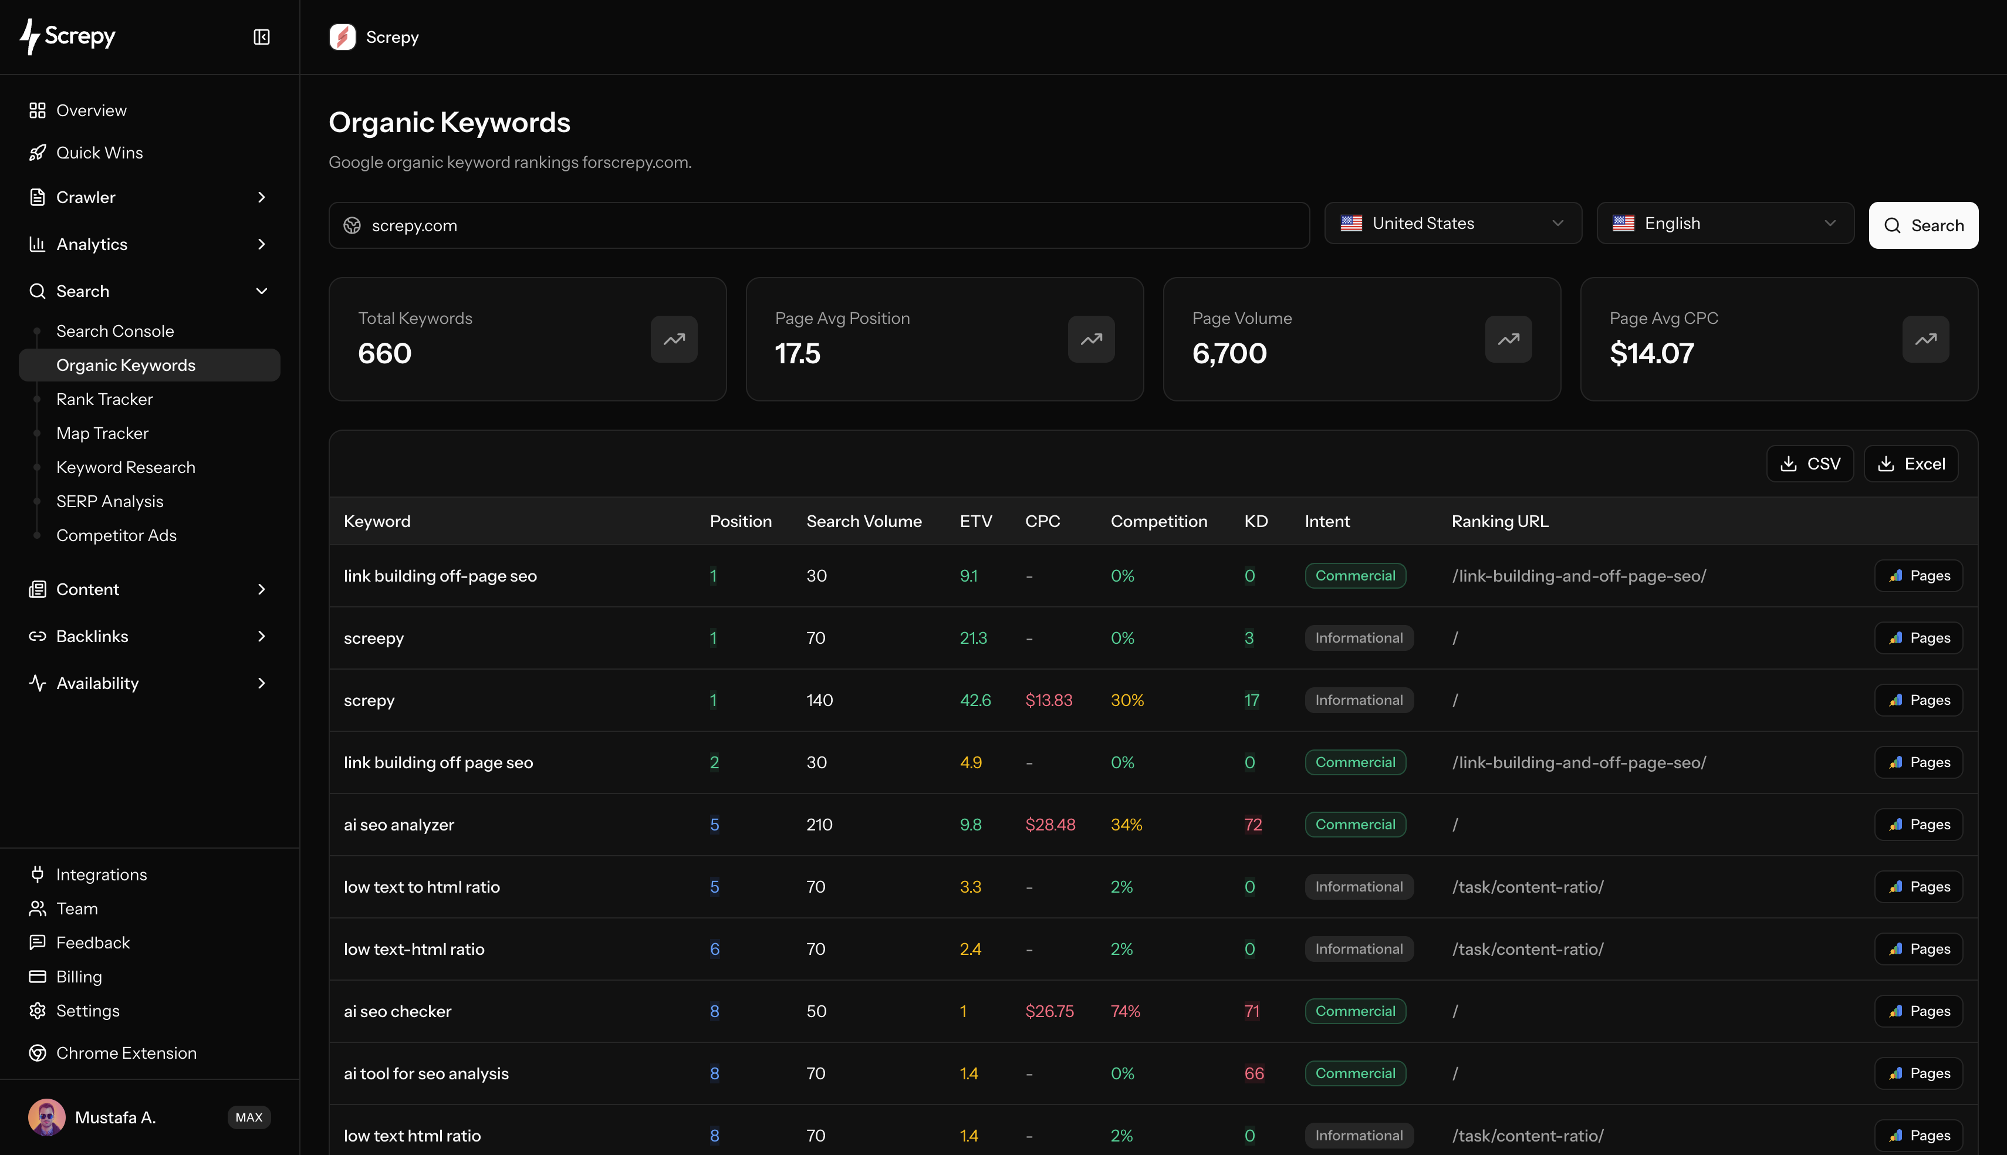
Task: Click the white Search button
Action: tap(1923, 225)
